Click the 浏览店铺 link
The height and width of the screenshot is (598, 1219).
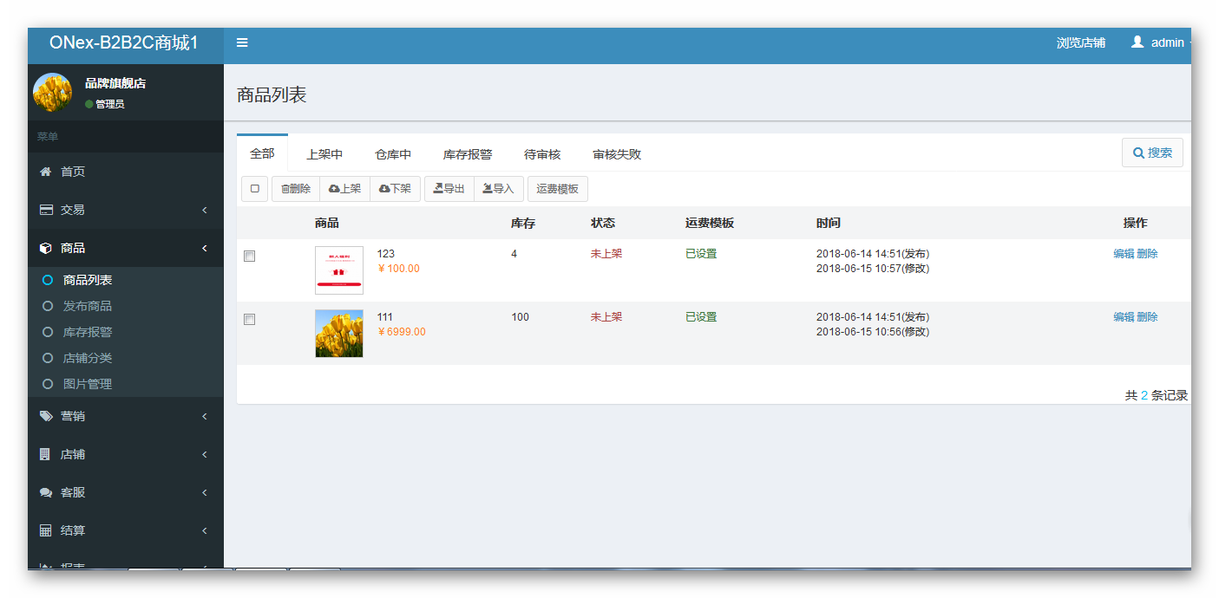point(1081,42)
